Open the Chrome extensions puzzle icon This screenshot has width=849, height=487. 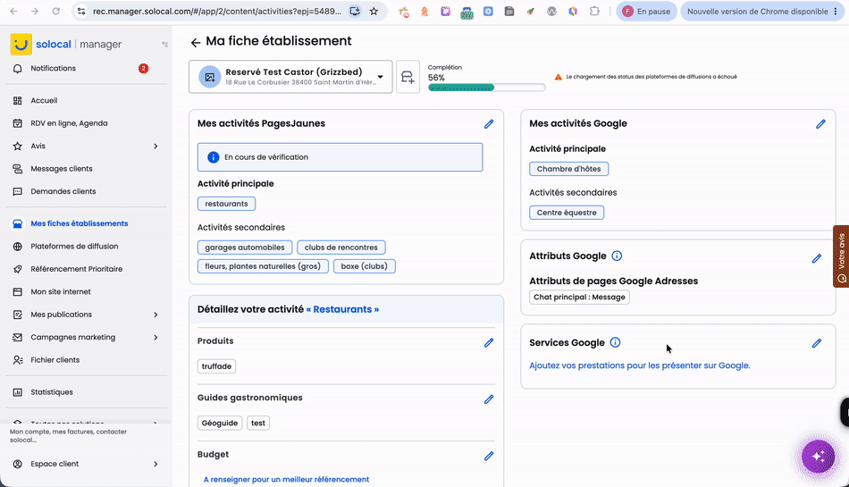click(x=594, y=12)
